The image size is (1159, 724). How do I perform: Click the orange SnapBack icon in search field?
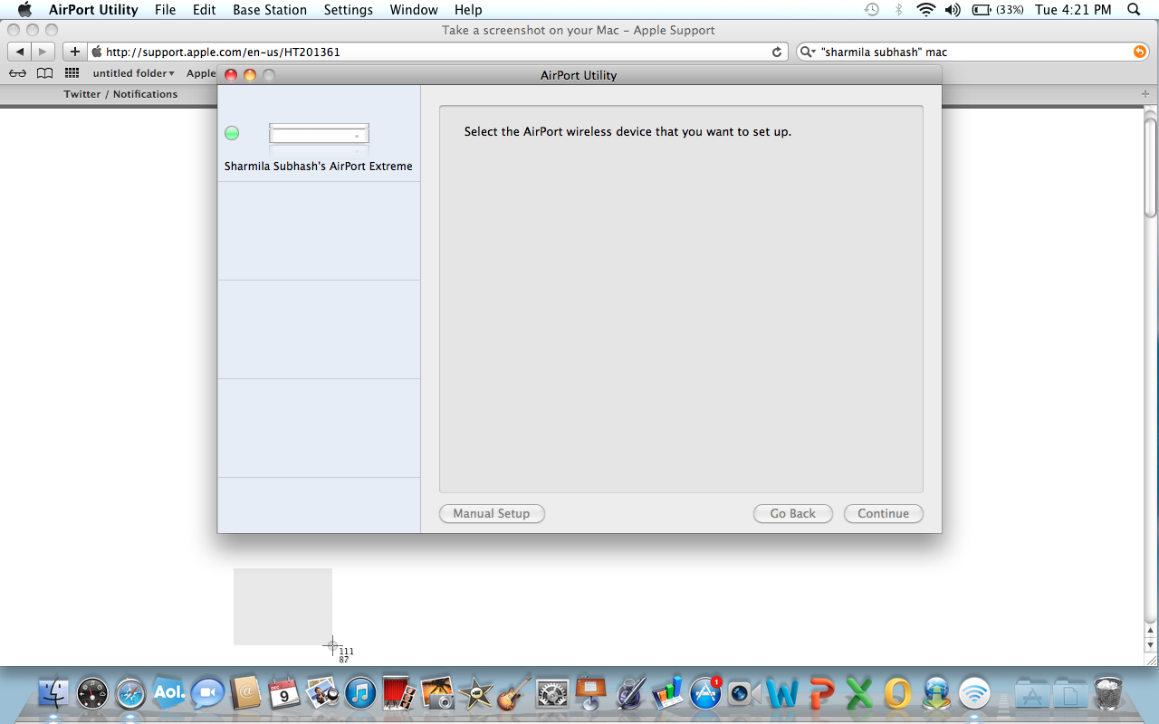point(1140,52)
